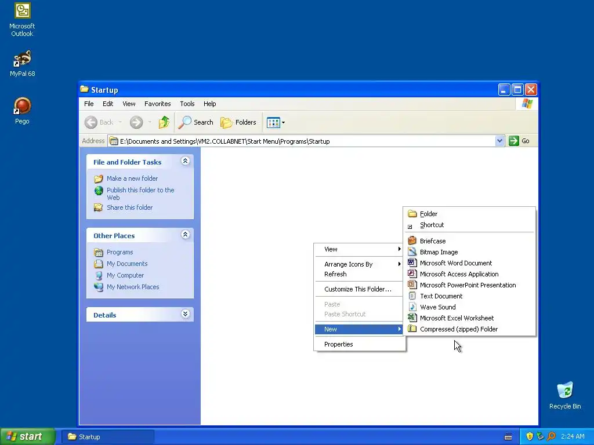Create a new Wave Sound
The height and width of the screenshot is (445, 594).
pyautogui.click(x=470, y=307)
